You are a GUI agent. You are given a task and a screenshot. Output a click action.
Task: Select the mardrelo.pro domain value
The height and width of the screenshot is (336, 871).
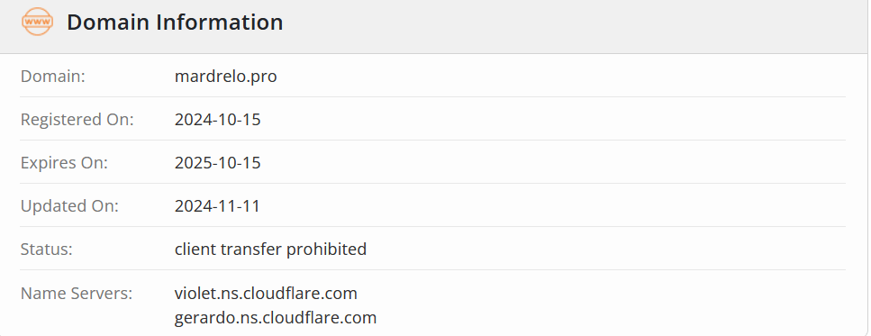coord(225,76)
